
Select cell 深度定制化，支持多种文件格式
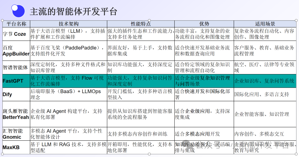point(68,67)
